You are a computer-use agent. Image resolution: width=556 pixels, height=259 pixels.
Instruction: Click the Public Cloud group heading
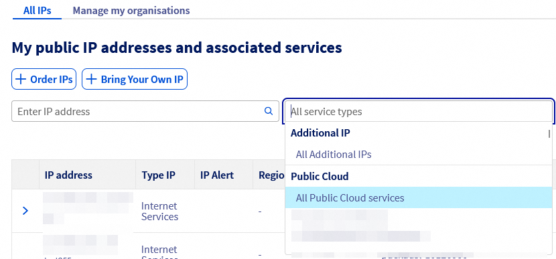(x=320, y=176)
